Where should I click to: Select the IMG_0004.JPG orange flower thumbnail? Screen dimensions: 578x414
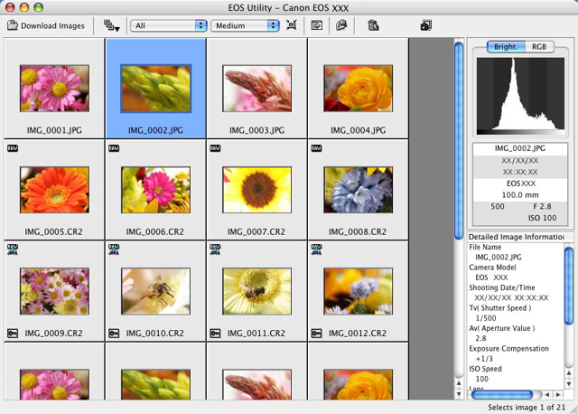359,89
